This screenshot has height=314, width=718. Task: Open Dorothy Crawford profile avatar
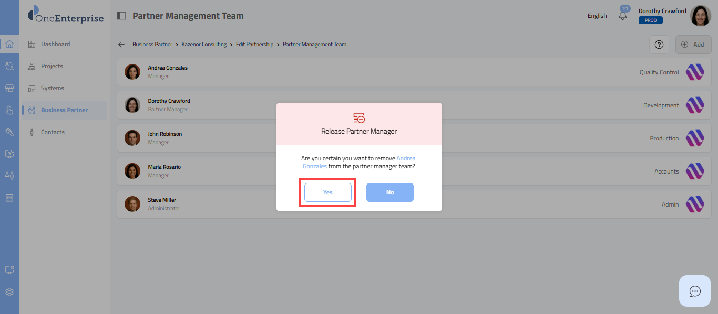(700, 16)
